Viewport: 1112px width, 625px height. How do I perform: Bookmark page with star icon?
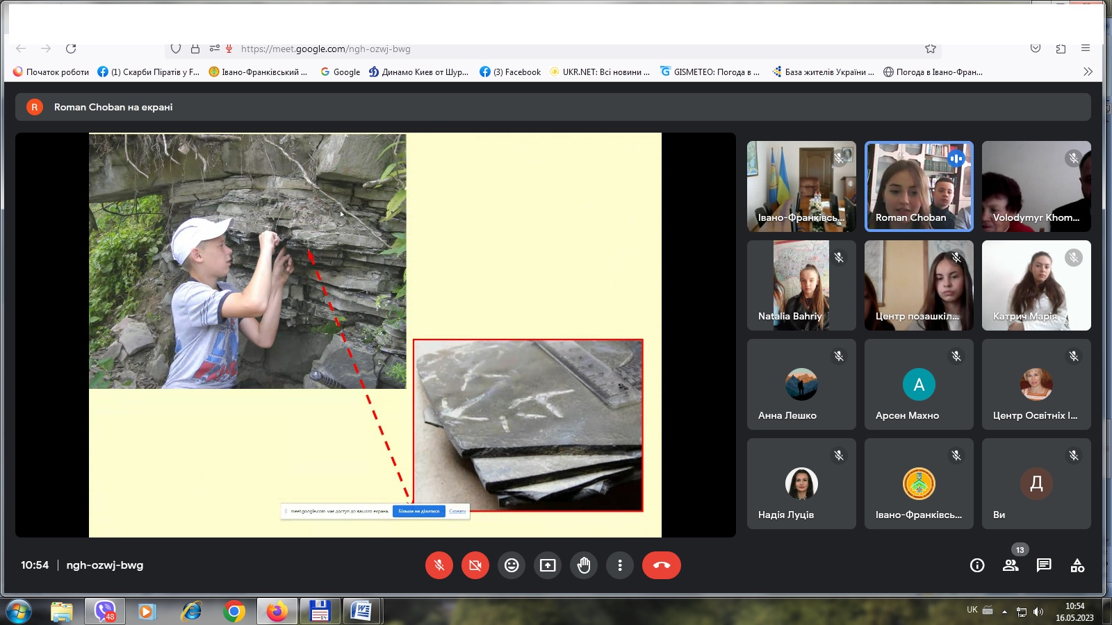(931, 49)
